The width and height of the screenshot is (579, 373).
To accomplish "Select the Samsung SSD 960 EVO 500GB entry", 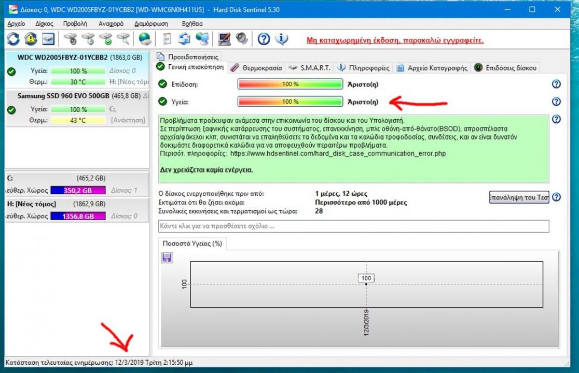I will point(77,108).
